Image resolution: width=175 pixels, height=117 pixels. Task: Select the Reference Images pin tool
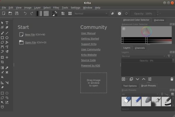2,87
